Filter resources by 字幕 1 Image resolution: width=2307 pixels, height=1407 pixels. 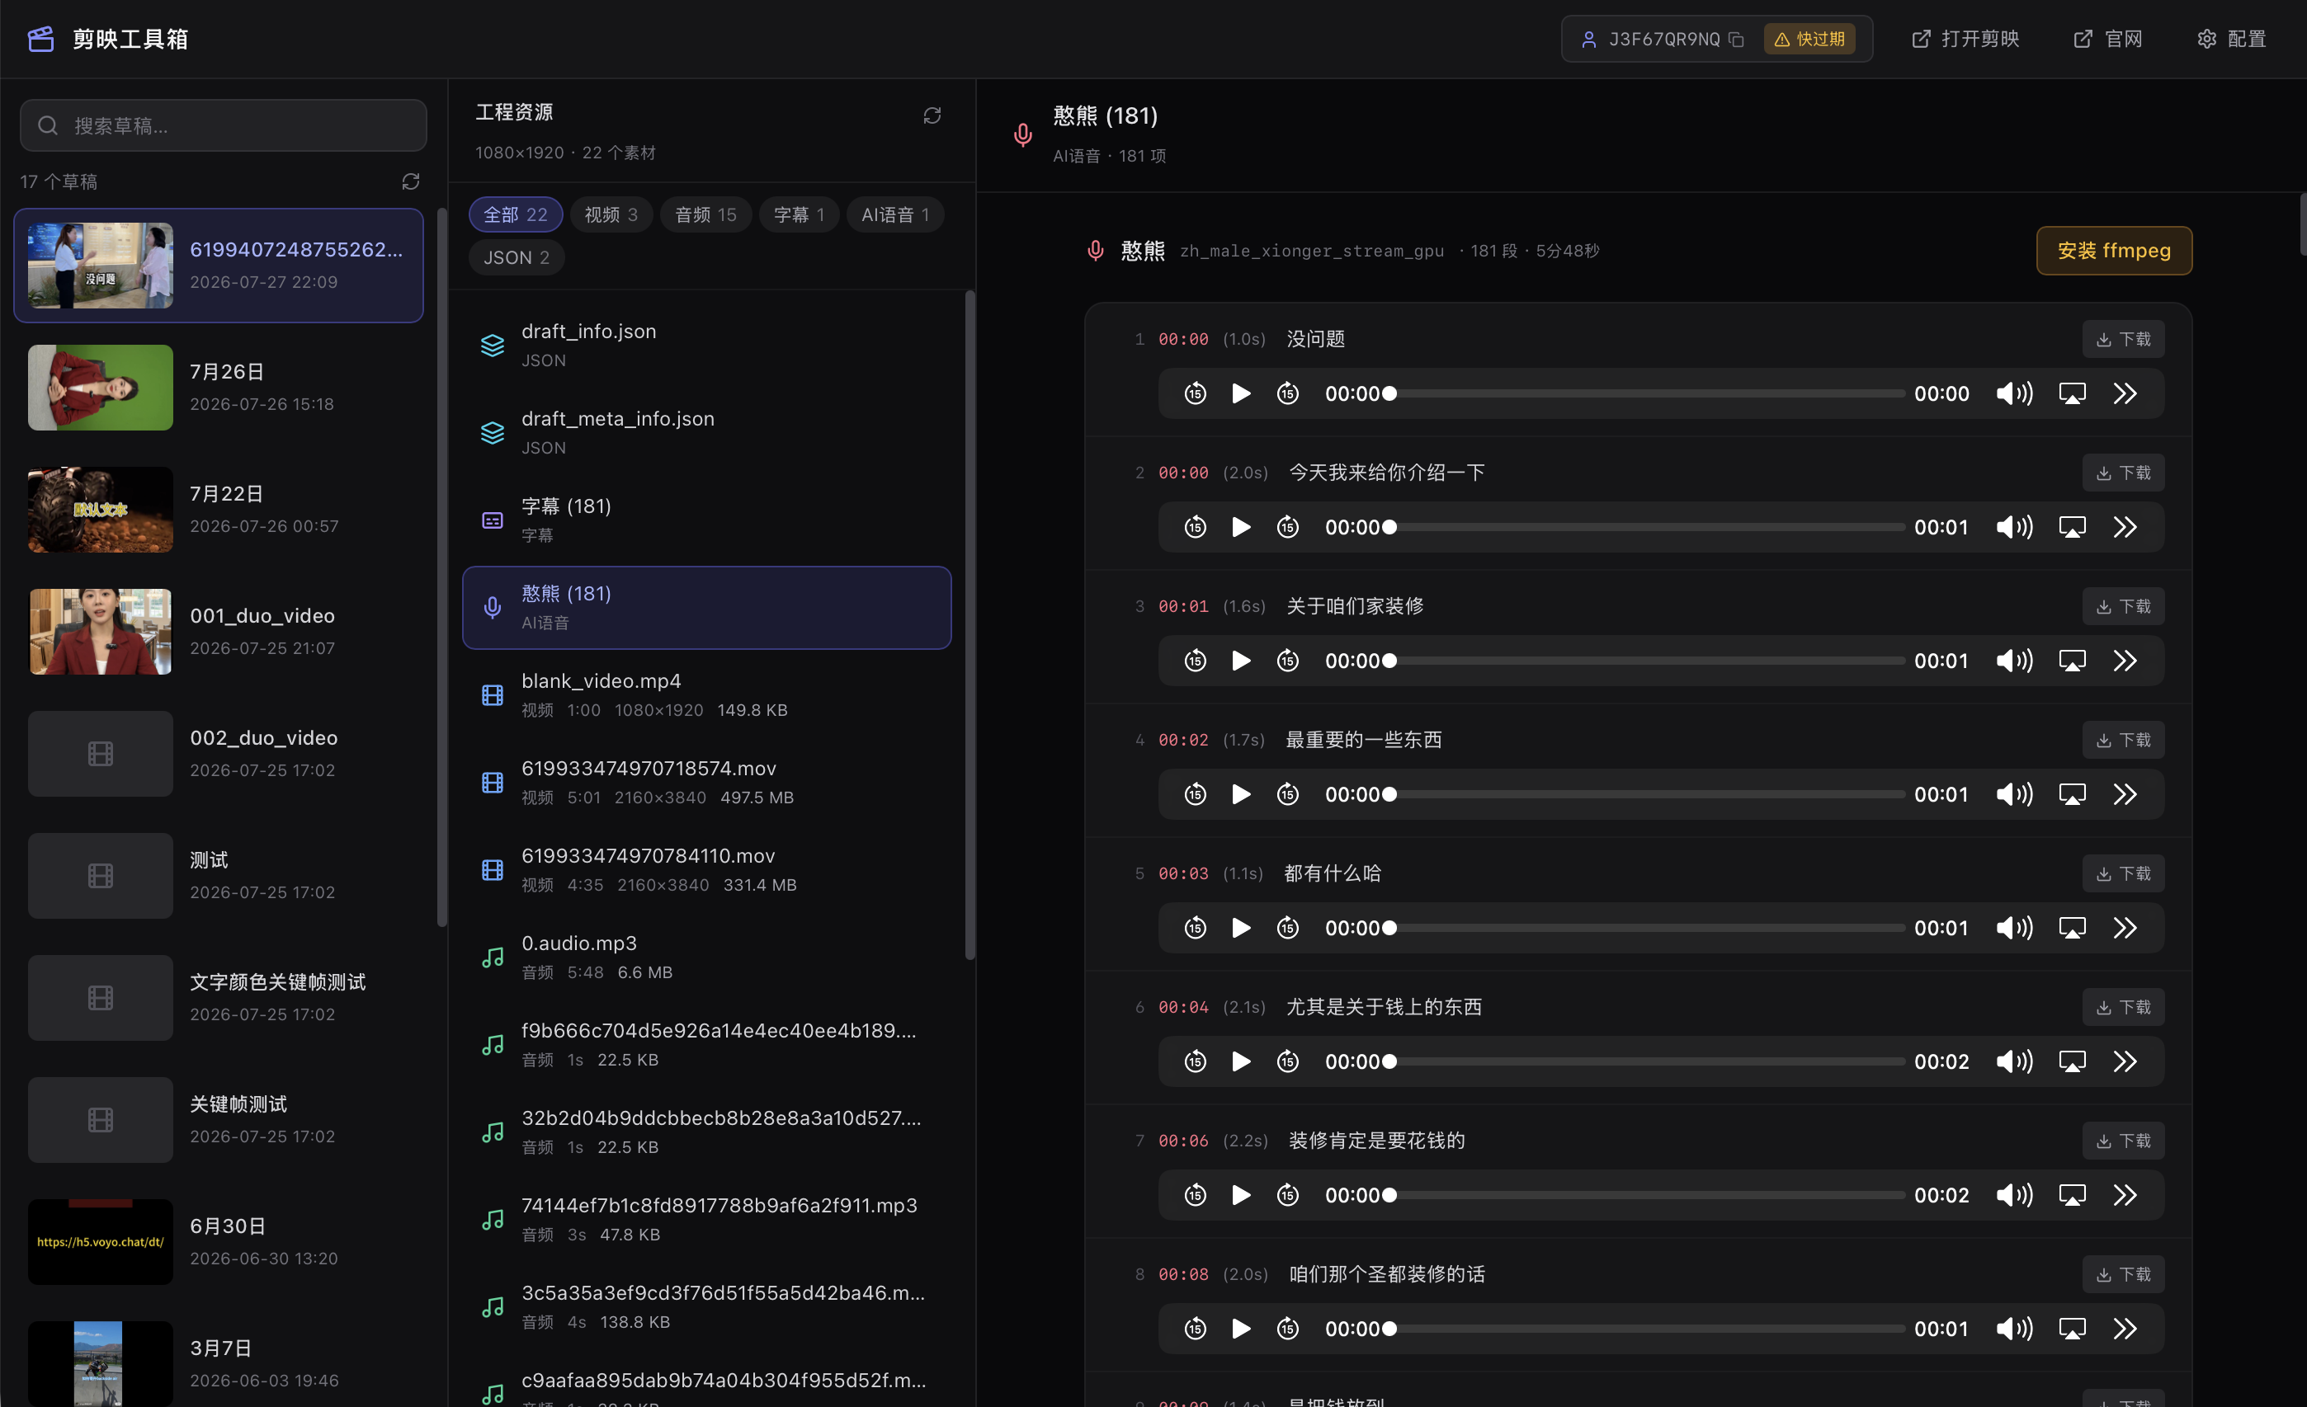tap(799, 214)
